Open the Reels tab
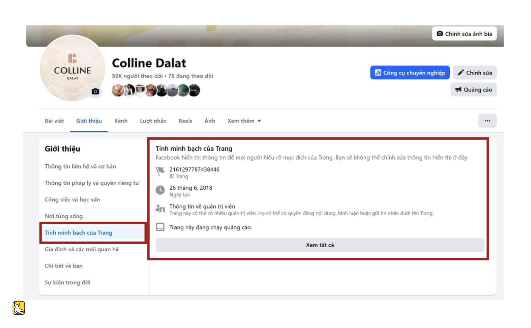The image size is (531, 328). (x=185, y=121)
